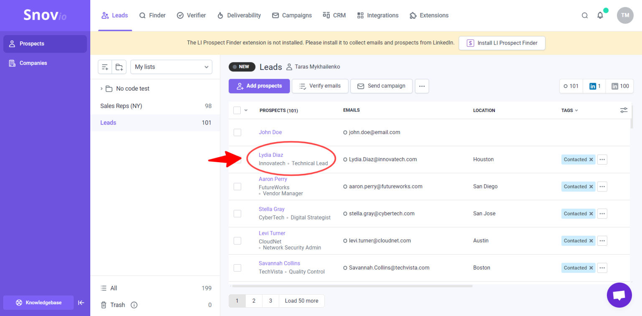Open the Levi Turner prospect link
This screenshot has height=316, width=642.
point(272,233)
